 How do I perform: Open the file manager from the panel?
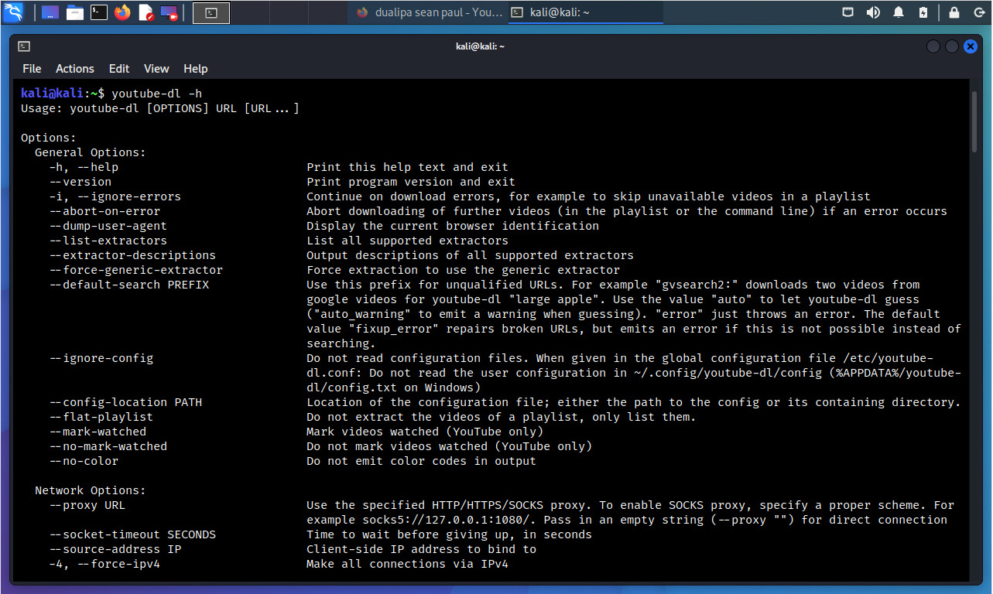point(74,12)
